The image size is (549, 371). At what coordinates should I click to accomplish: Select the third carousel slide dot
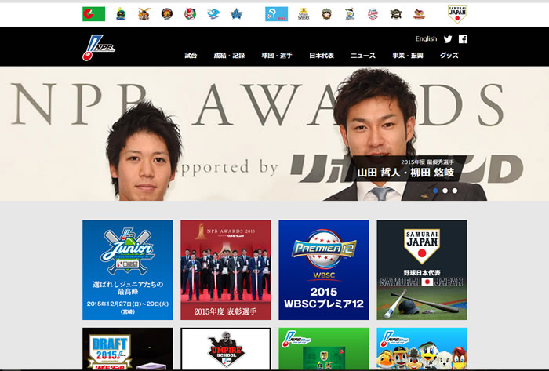454,191
